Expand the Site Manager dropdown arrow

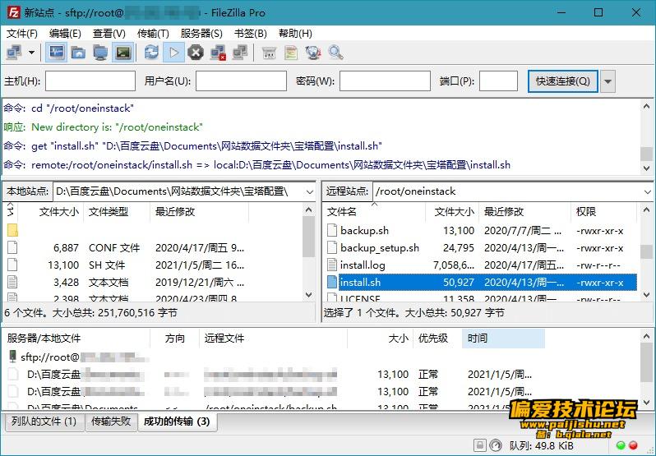coord(31,53)
